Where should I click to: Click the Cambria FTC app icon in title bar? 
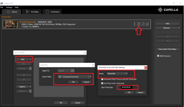click(x=2, y=3)
